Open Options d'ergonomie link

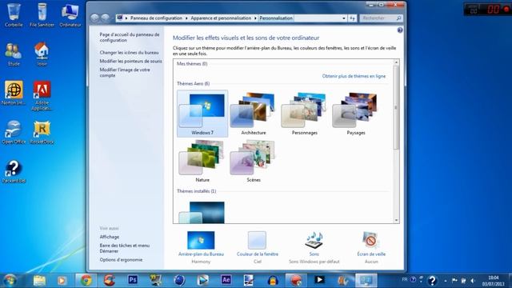click(121, 260)
